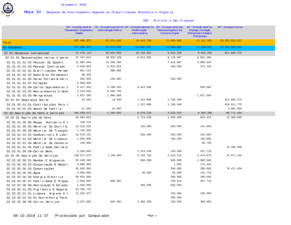Click the 'GOV - Ministério Das Finanças' heading
Image resolution: width=291 pixels, height=225 pixels.
tap(168, 21)
